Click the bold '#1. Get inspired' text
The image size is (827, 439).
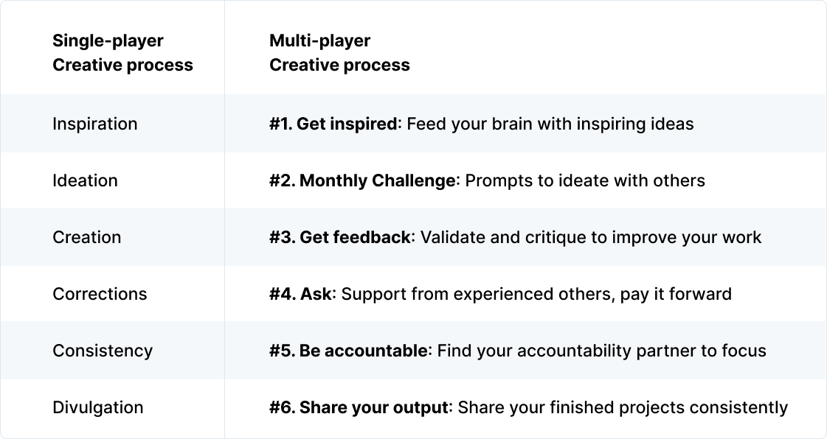pos(333,124)
